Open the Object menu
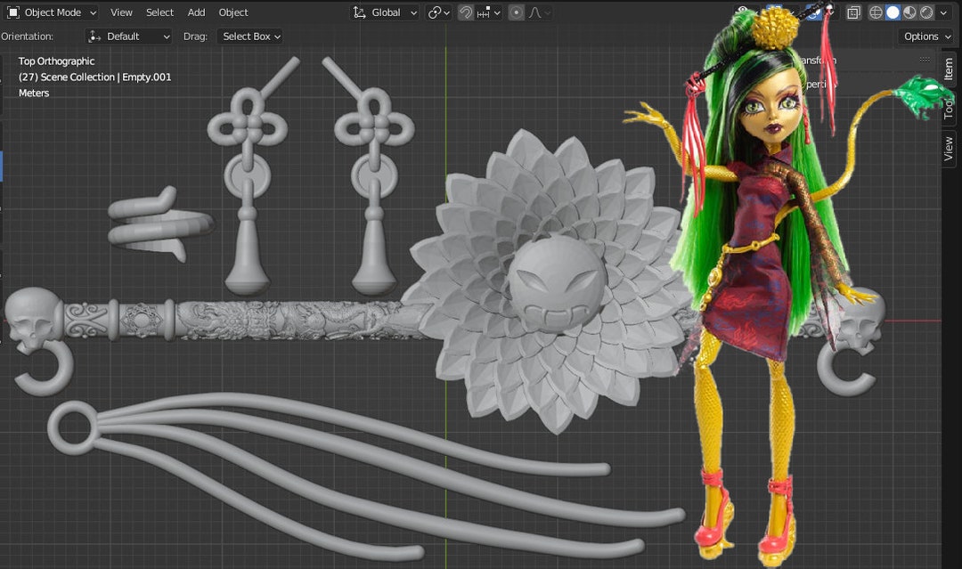 (233, 12)
